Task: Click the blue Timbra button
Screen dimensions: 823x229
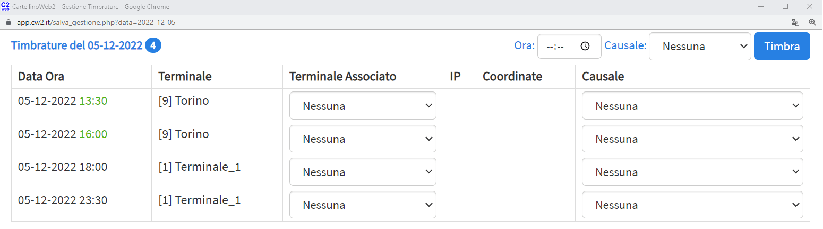Action: pyautogui.click(x=782, y=46)
